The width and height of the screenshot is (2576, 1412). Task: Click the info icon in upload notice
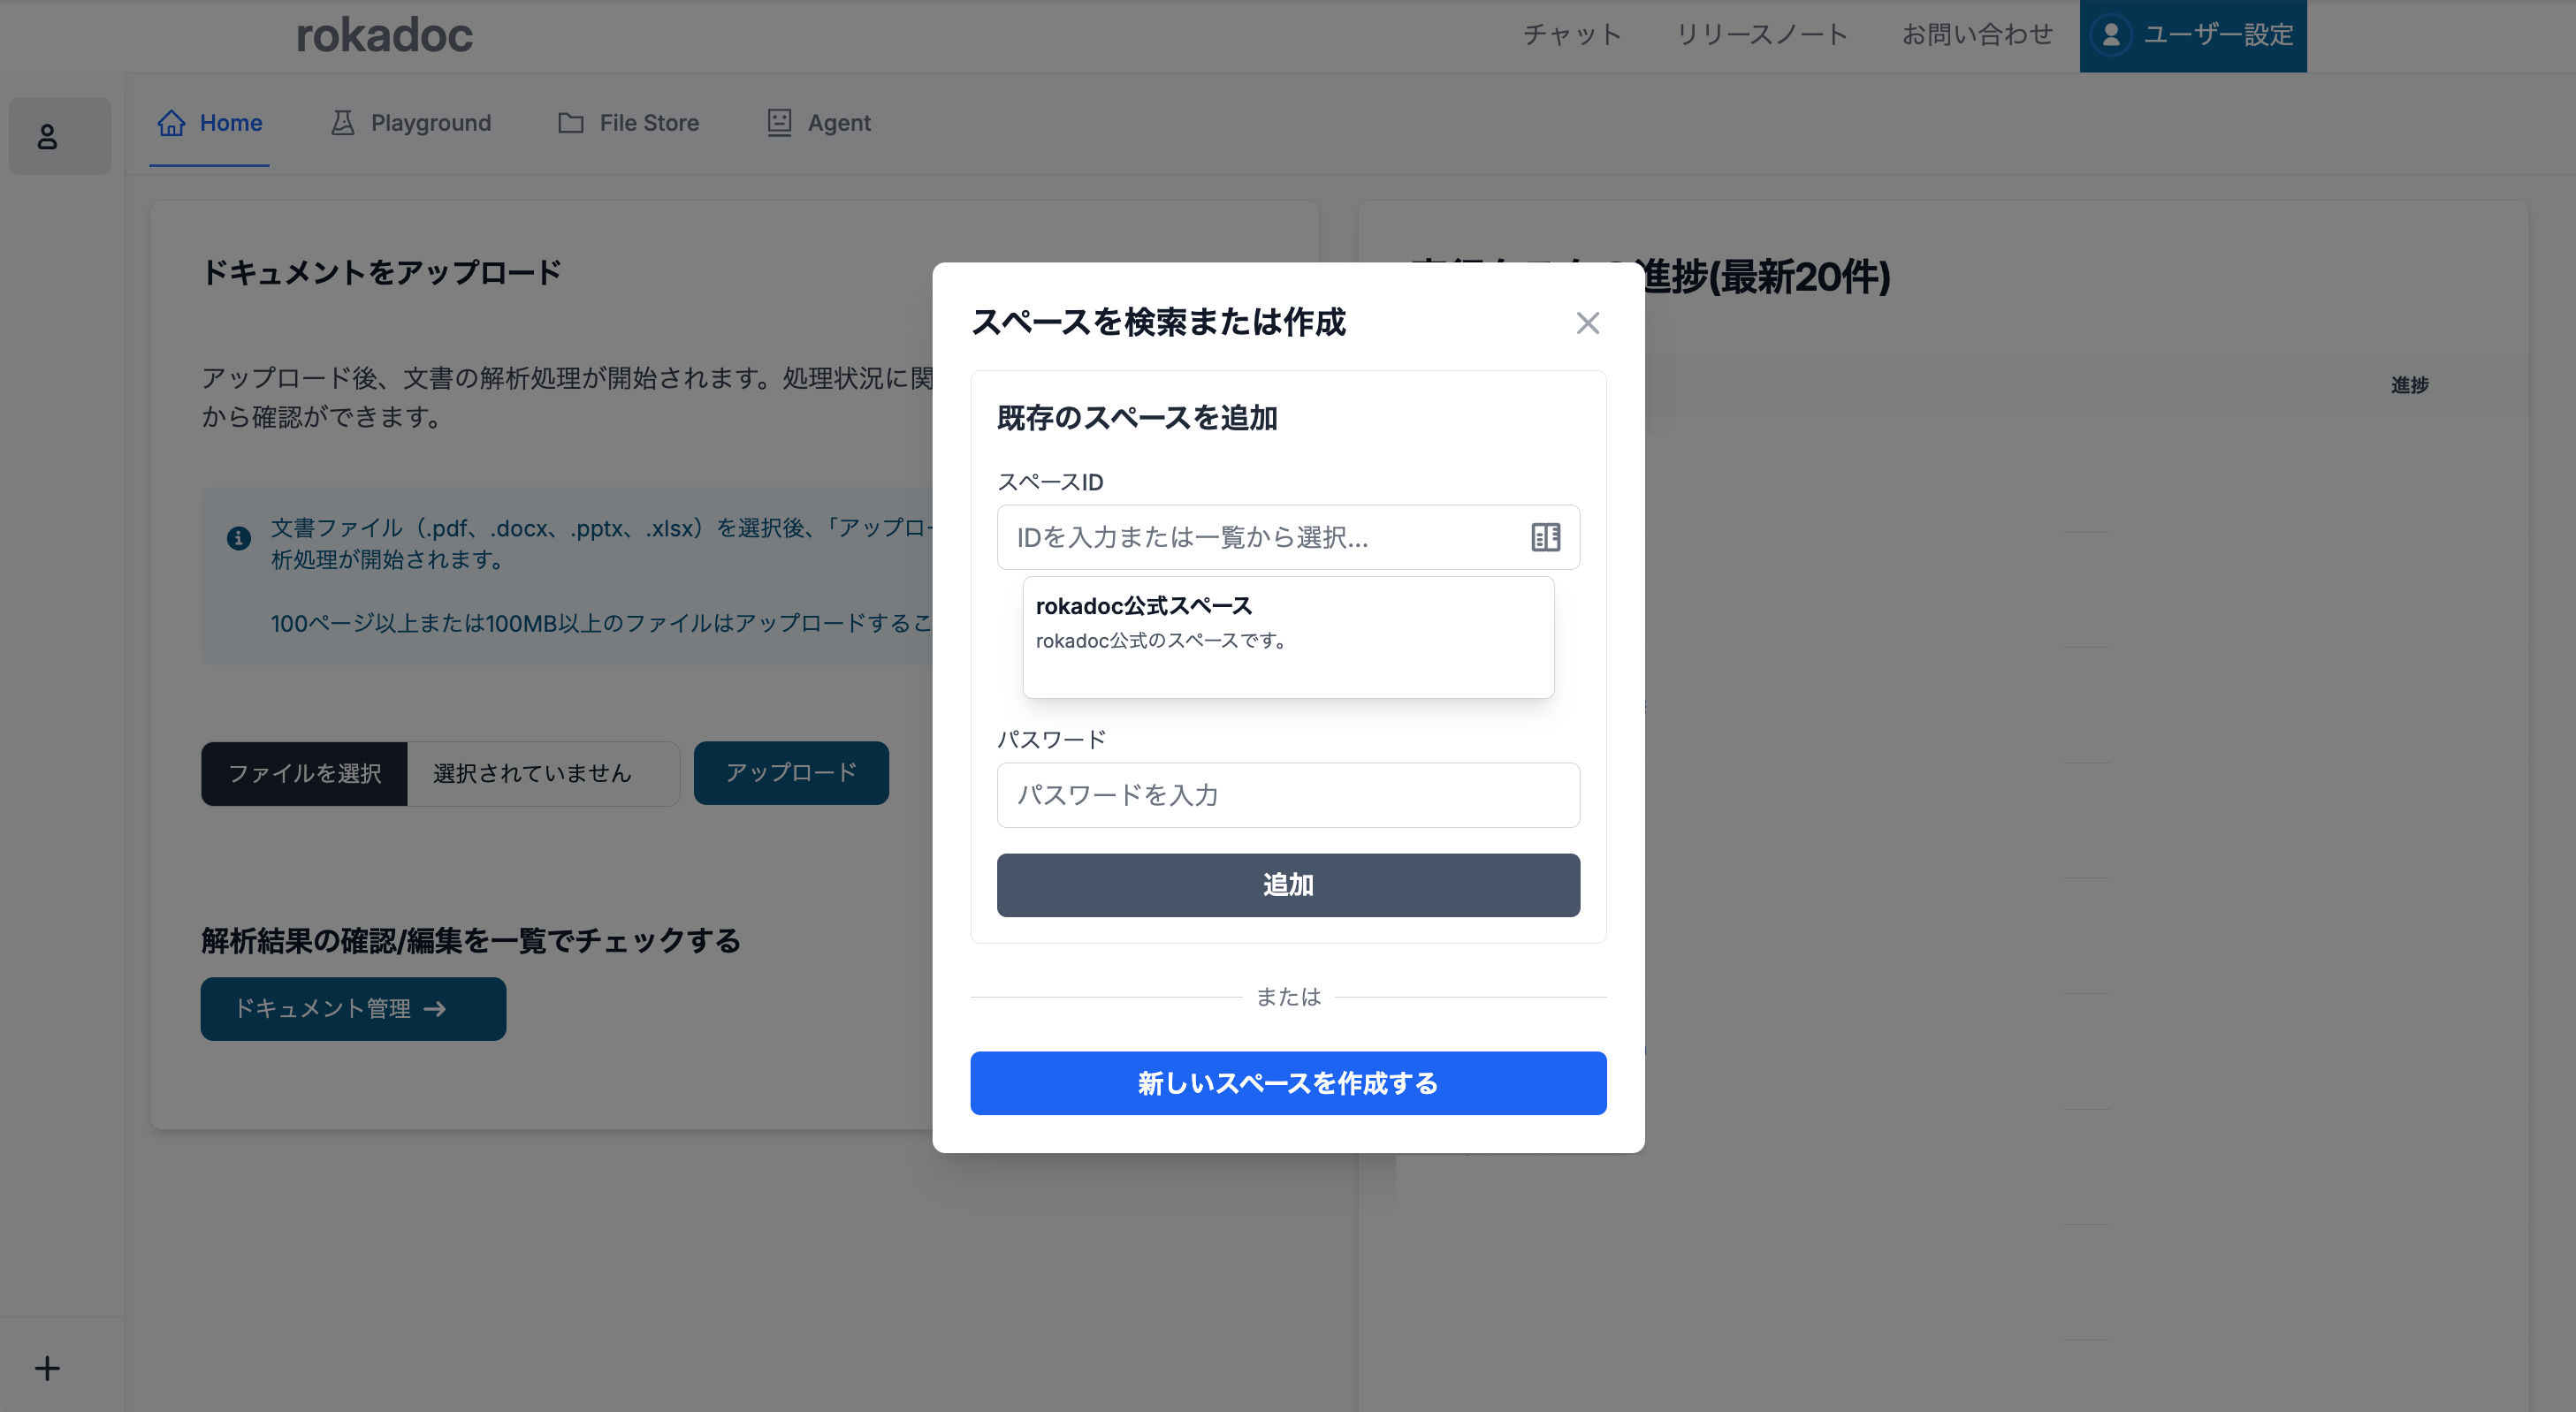(x=239, y=539)
